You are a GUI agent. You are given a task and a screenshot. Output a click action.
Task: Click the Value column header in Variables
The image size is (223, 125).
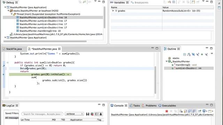188,7
